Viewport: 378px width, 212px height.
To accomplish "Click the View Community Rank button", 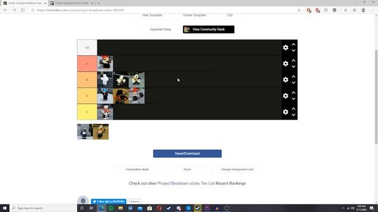I will tap(208, 29).
